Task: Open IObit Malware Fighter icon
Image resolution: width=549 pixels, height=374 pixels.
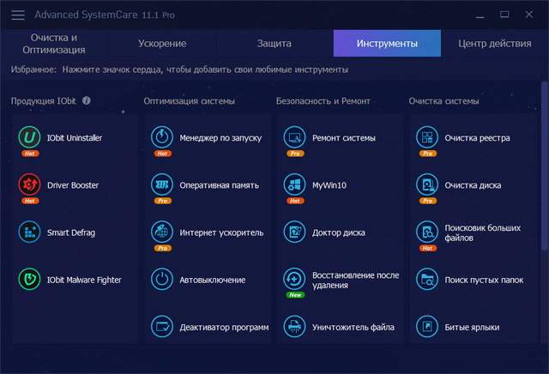Action: [x=30, y=280]
